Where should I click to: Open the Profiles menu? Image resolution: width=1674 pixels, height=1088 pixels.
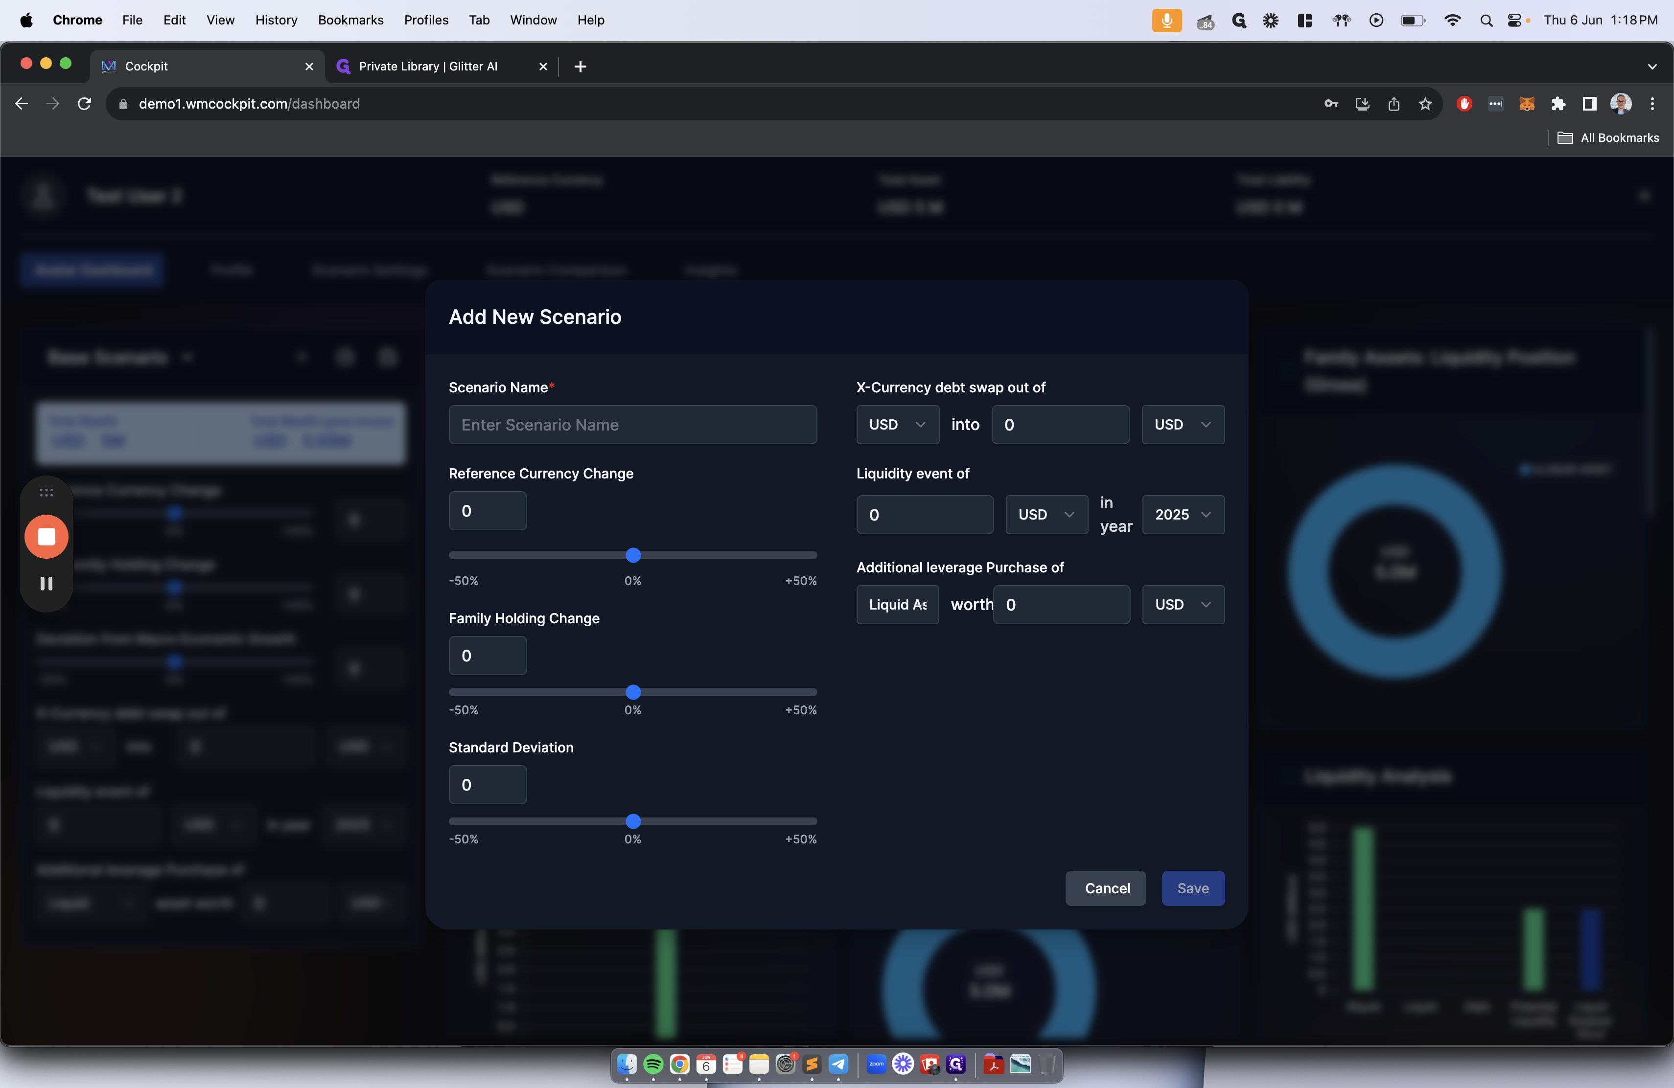tap(426, 21)
